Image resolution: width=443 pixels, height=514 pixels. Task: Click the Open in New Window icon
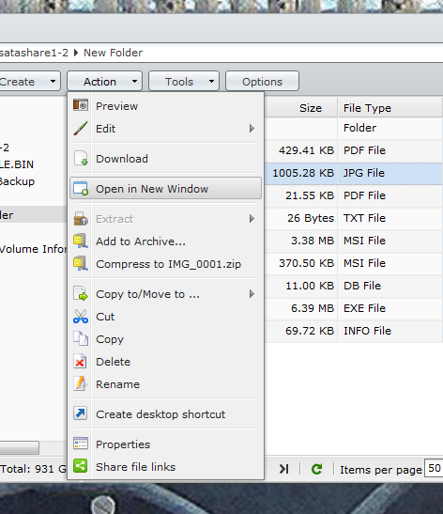click(x=81, y=189)
